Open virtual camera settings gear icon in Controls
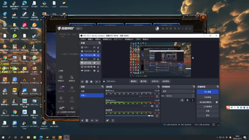This screenshot has height=140, width=249. [x=217, y=102]
